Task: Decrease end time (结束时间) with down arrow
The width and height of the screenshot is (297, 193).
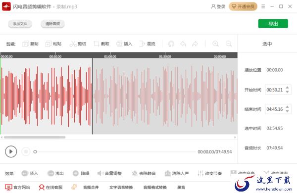Action: (287, 111)
